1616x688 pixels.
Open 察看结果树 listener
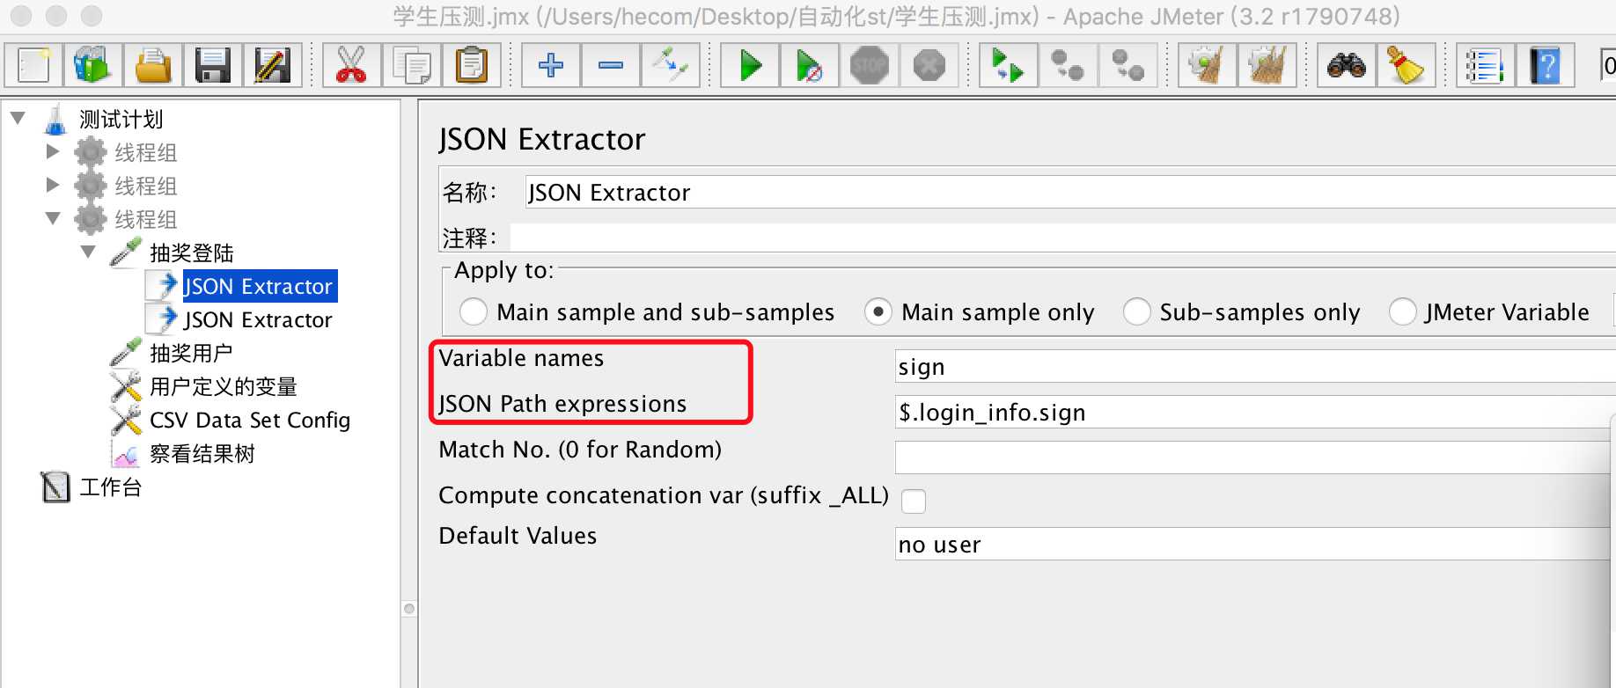click(x=202, y=453)
